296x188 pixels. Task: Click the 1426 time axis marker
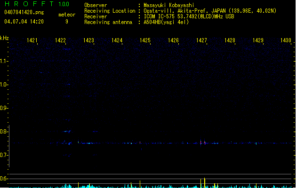(173, 40)
